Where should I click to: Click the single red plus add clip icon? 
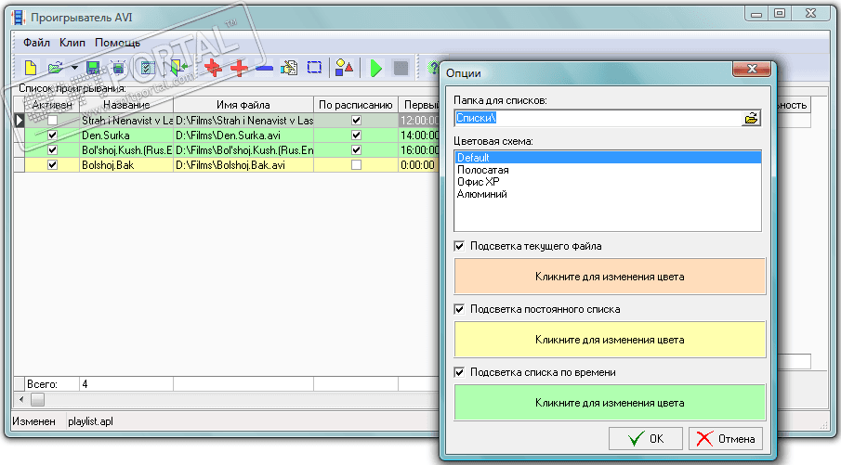(x=239, y=68)
